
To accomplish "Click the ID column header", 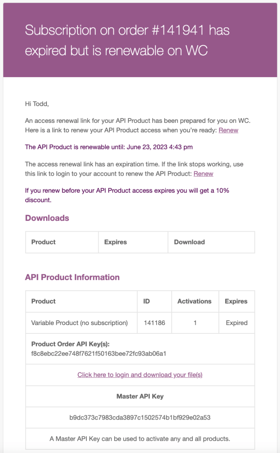I will (154, 301).
